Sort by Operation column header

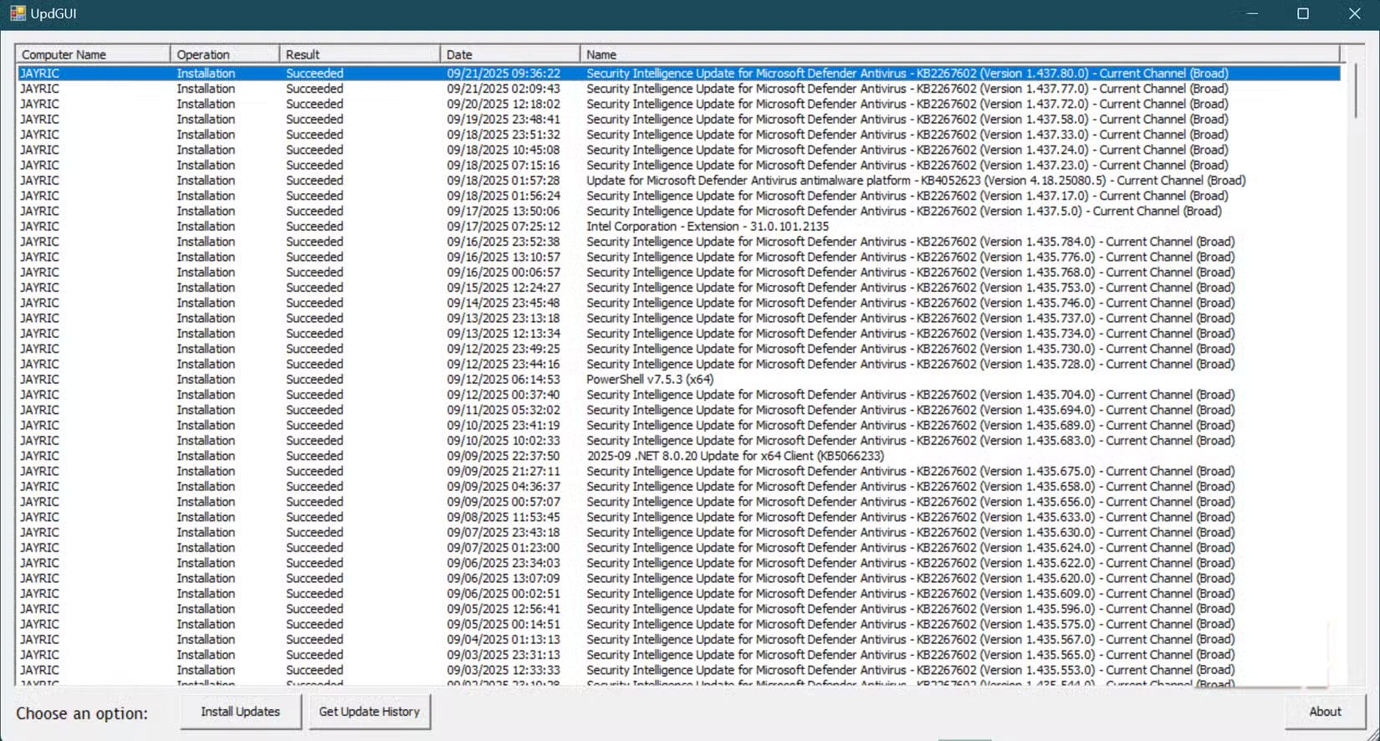(x=225, y=54)
